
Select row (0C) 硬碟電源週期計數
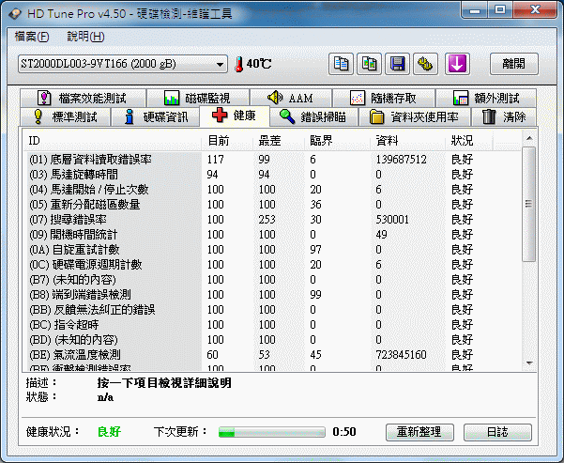271,265
